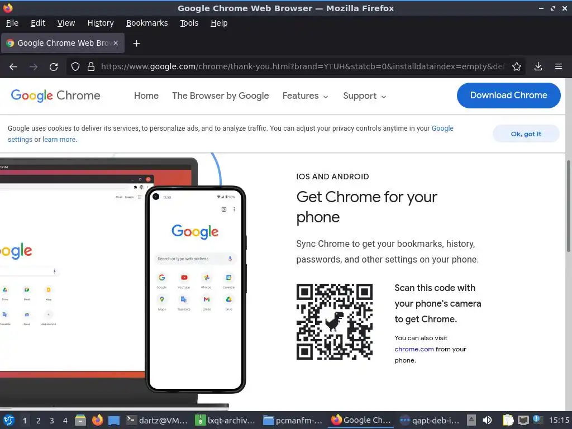This screenshot has height=429, width=572.
Task: Open the shield tracking protection icon
Action: (75, 67)
